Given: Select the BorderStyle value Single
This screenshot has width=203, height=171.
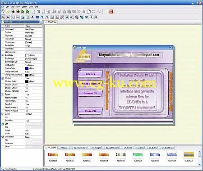Looking at the screenshot, I should coord(33,45).
